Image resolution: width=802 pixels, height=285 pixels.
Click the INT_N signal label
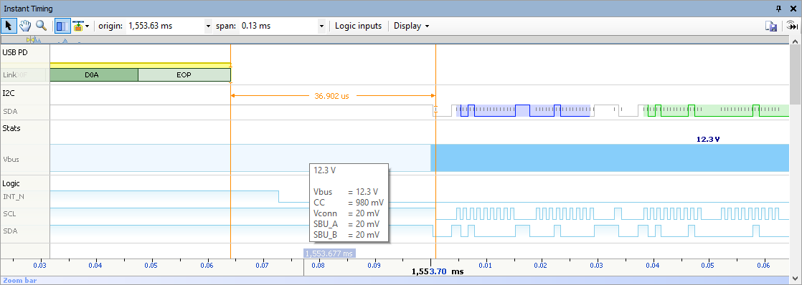coord(14,196)
